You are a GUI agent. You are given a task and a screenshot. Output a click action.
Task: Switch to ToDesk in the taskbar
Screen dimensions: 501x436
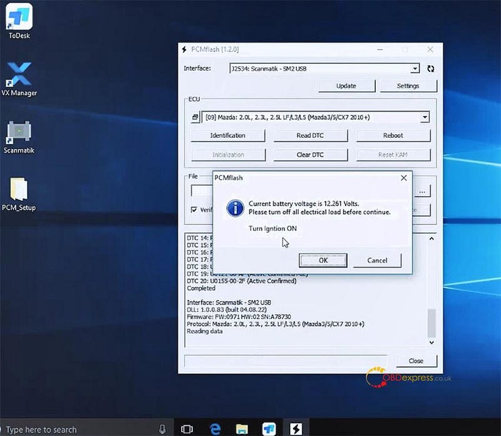[269, 429]
